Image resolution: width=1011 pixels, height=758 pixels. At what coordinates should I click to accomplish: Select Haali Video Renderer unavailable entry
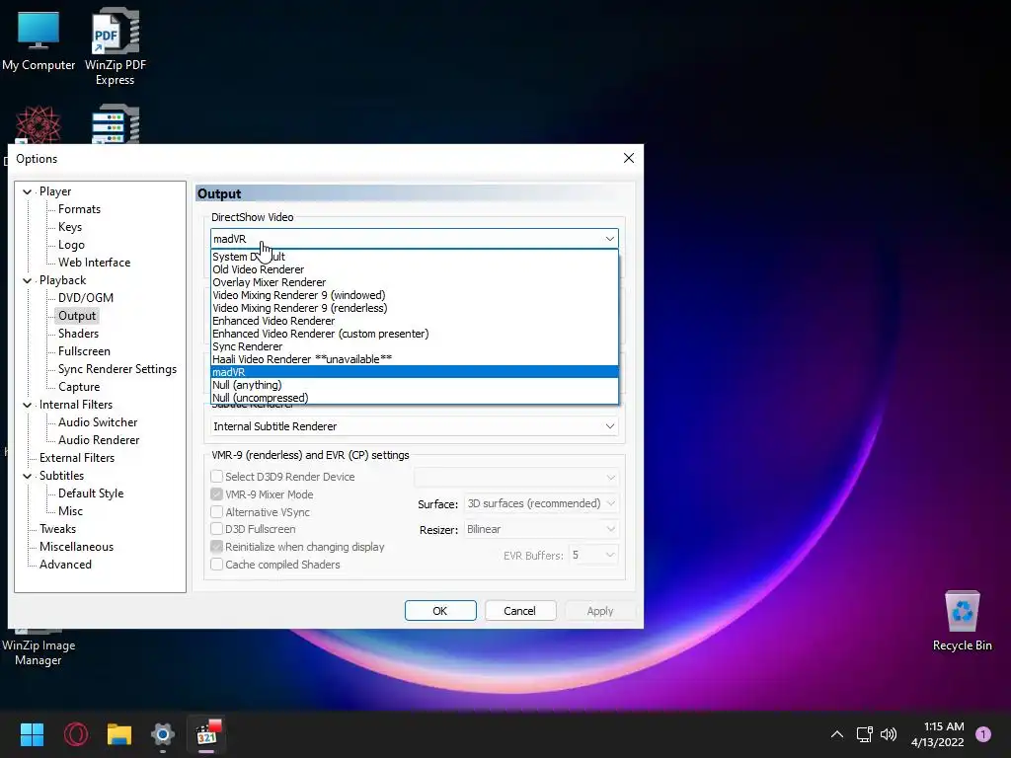(x=414, y=359)
